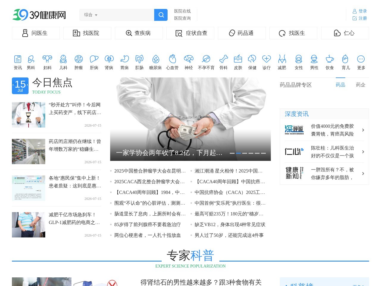Open 2025中国整合肿瘤学大会在昆明 news link

click(150, 171)
